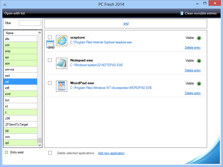Click the WordPad.exe application name
The height and width of the screenshot is (167, 223).
[82, 83]
